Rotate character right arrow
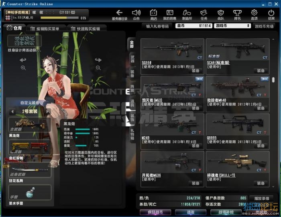Screen dimensions: 281x217 [x=98, y=60]
